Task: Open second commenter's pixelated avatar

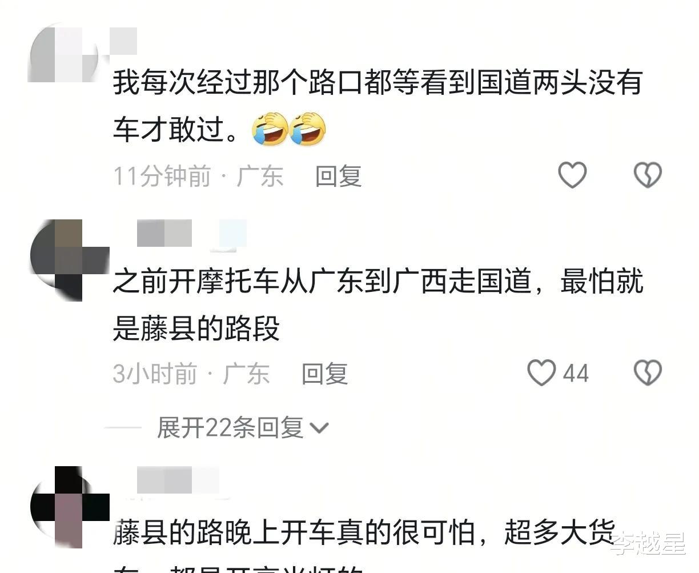Action: 69,260
